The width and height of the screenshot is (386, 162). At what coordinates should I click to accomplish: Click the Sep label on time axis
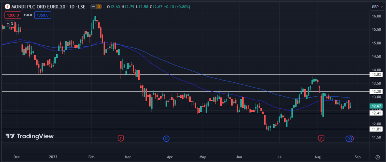(357, 157)
